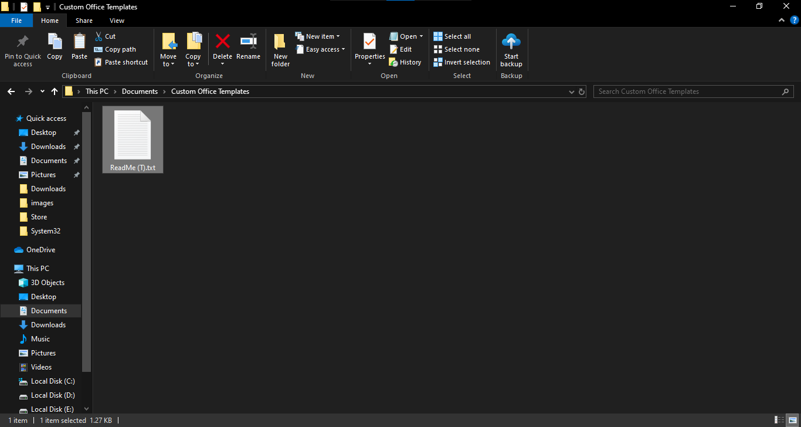Screen dimensions: 801x427
Task: Click the navigation pane scrollbar
Action: [87, 242]
